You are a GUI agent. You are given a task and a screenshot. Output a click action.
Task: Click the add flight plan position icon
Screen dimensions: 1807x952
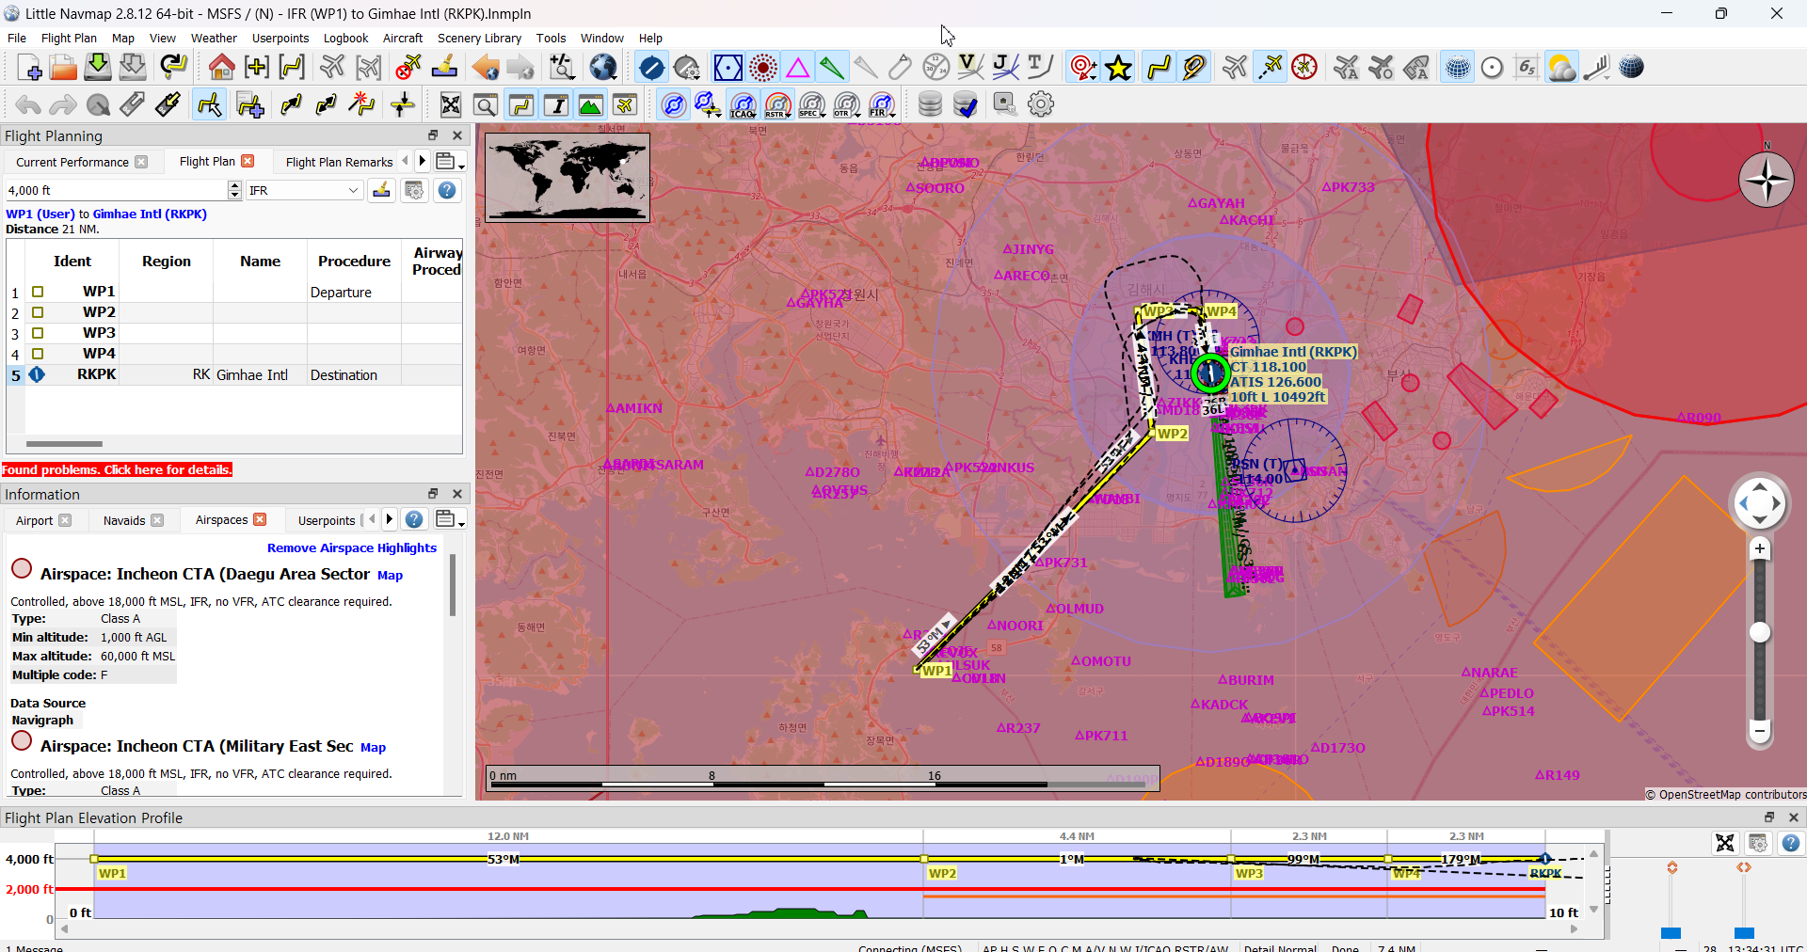(x=250, y=104)
